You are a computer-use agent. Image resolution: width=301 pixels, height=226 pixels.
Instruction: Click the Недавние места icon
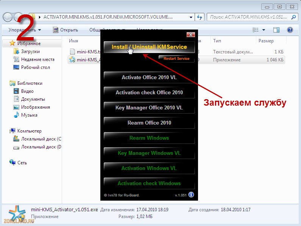tap(16, 59)
